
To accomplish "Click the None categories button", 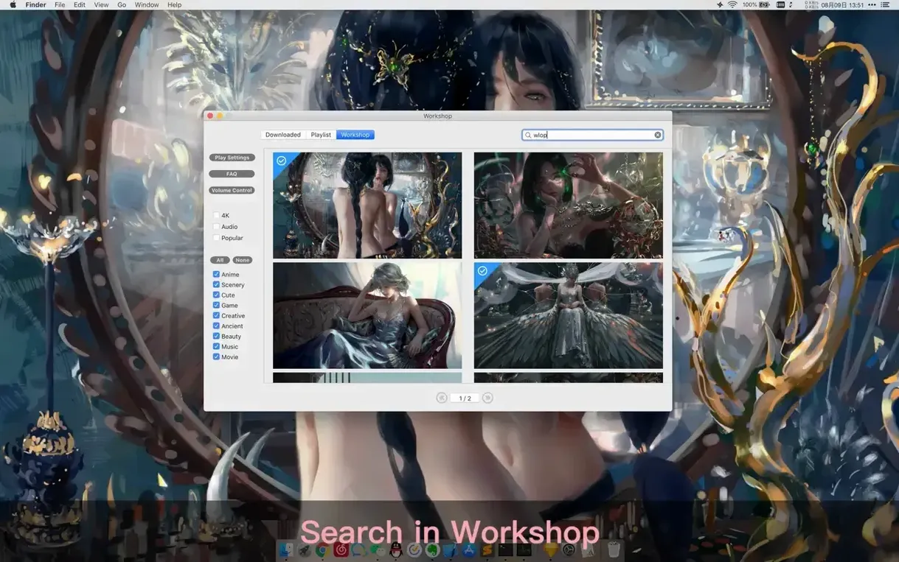I will (243, 260).
